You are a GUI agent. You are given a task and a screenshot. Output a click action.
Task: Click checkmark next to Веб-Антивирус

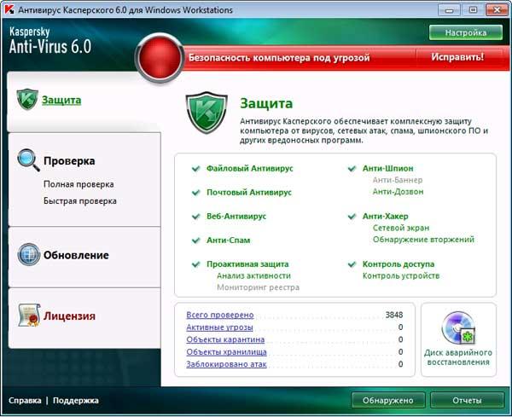point(196,217)
